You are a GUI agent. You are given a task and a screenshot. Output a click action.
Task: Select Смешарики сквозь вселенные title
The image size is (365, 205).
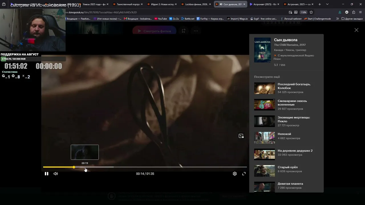(x=292, y=103)
